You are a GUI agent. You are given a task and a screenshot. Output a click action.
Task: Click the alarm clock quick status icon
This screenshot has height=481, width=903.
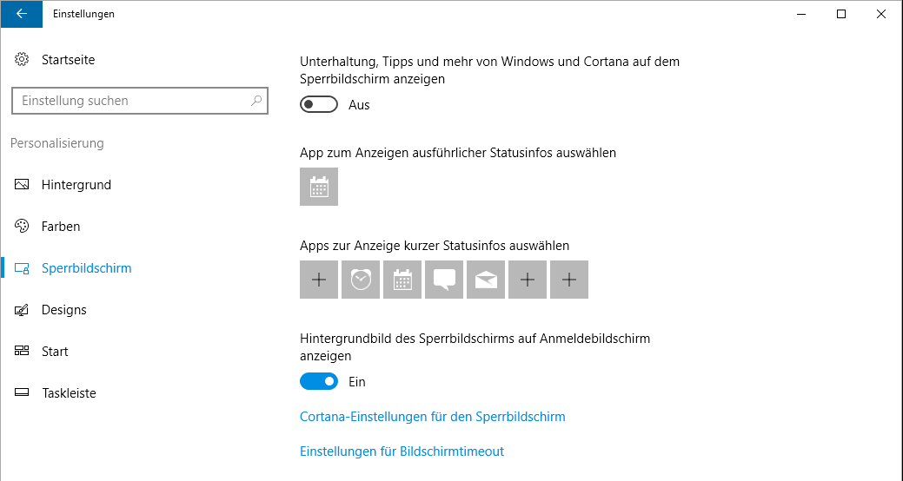pos(361,280)
